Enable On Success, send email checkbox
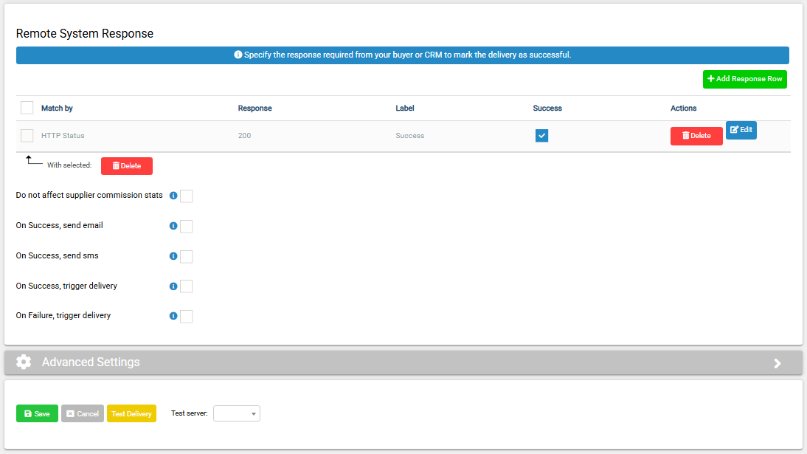The height and width of the screenshot is (454, 807). [x=187, y=226]
